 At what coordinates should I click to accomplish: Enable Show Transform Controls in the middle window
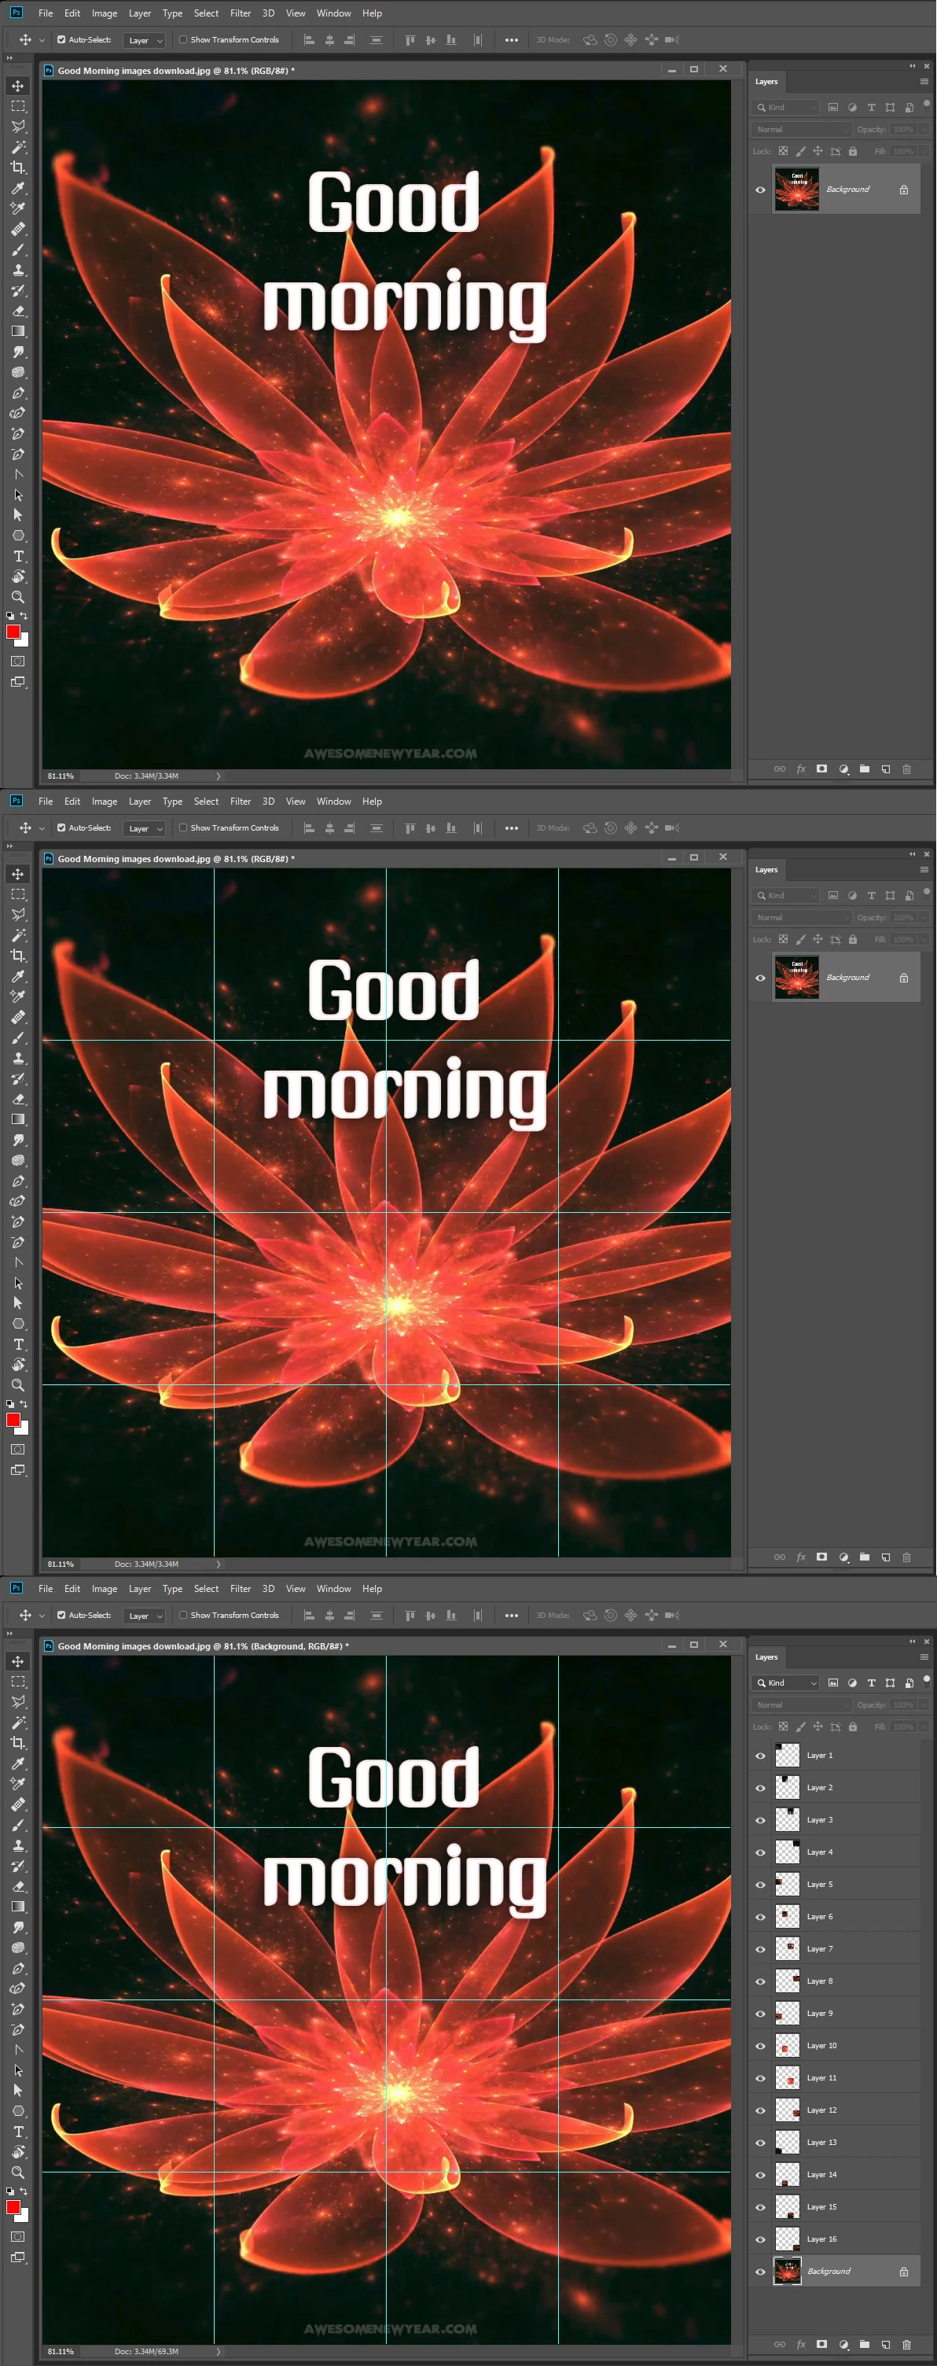(182, 827)
